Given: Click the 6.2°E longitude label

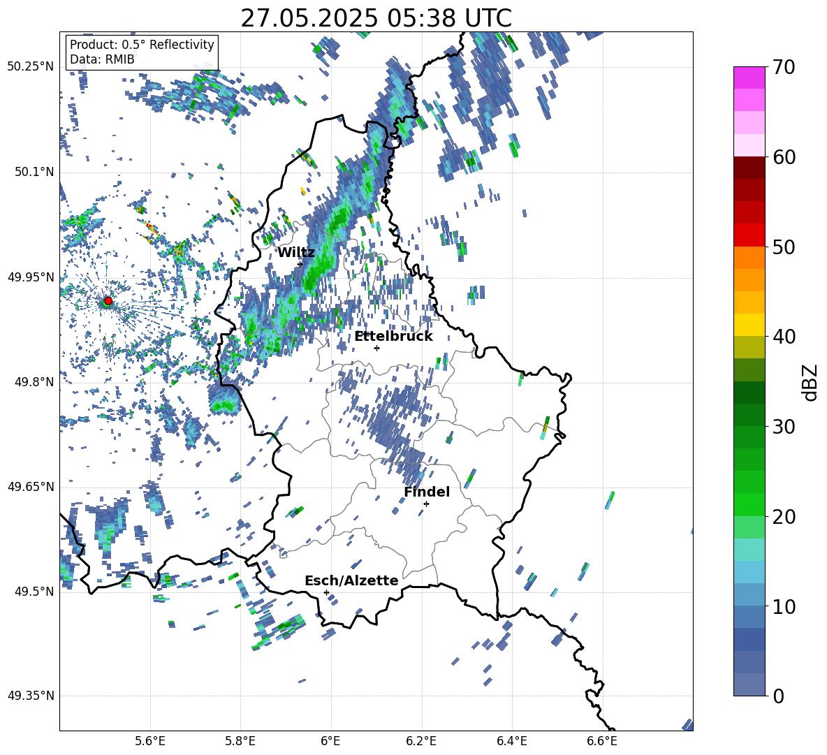Looking at the screenshot, I should click(421, 741).
